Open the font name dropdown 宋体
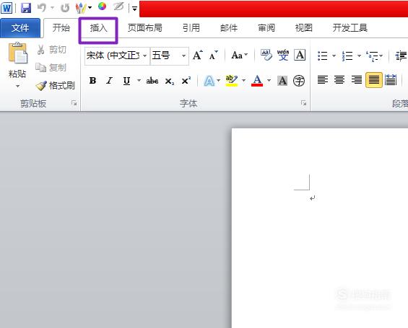 click(x=144, y=56)
